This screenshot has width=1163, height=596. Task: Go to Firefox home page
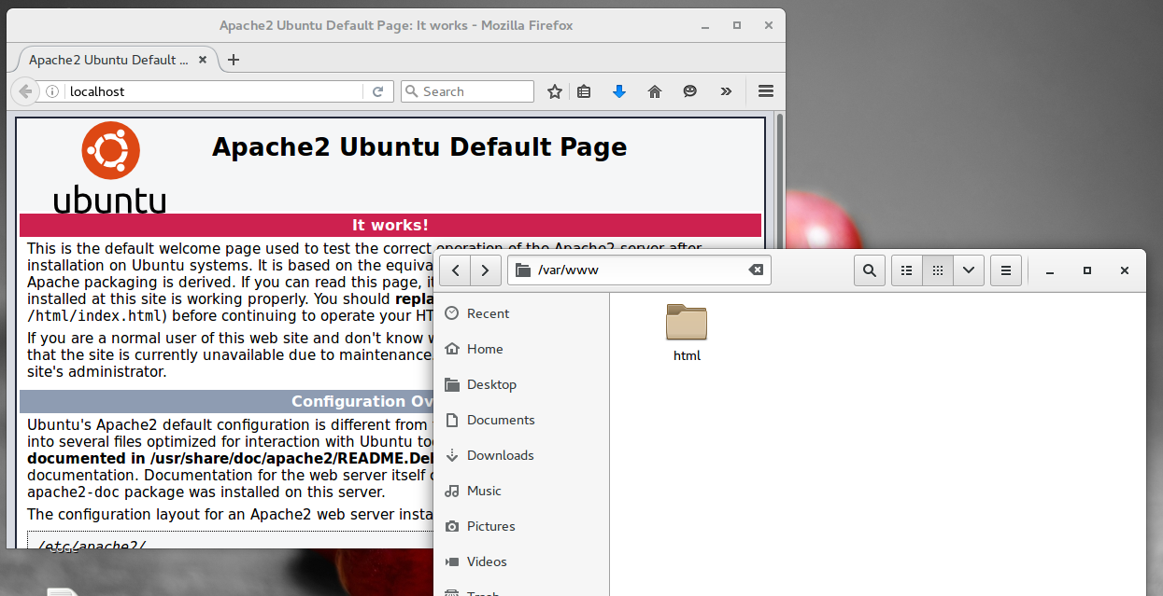pos(655,91)
